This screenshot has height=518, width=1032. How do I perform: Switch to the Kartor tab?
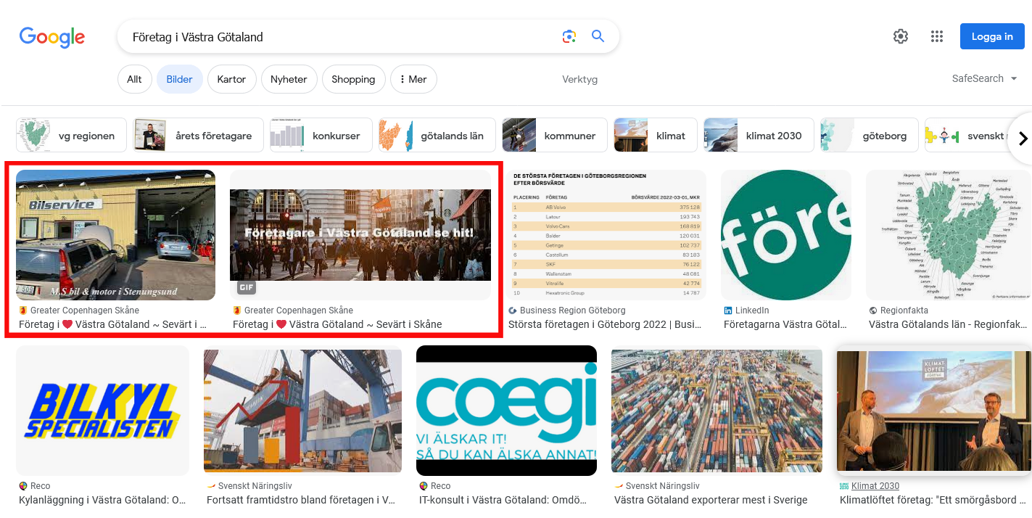232,79
